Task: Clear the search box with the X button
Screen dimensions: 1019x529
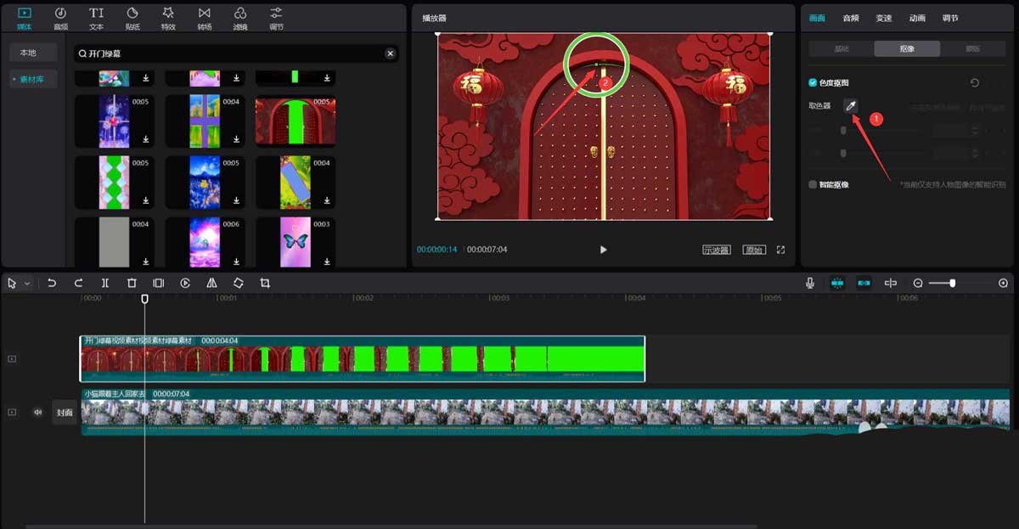Action: [x=390, y=53]
